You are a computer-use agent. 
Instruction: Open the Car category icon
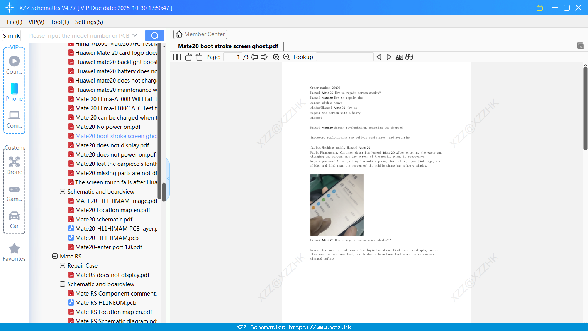14,216
